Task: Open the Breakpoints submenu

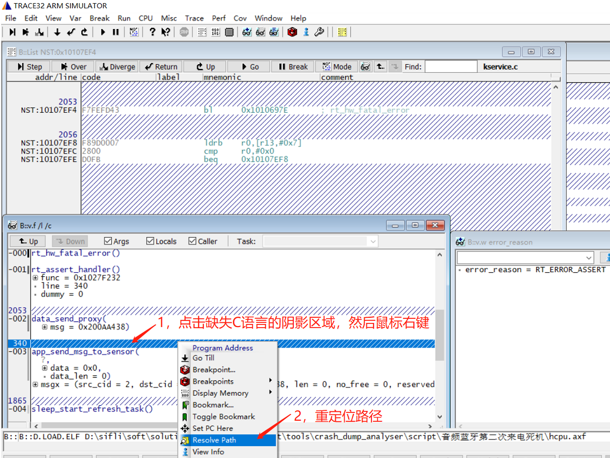Action: pyautogui.click(x=228, y=381)
